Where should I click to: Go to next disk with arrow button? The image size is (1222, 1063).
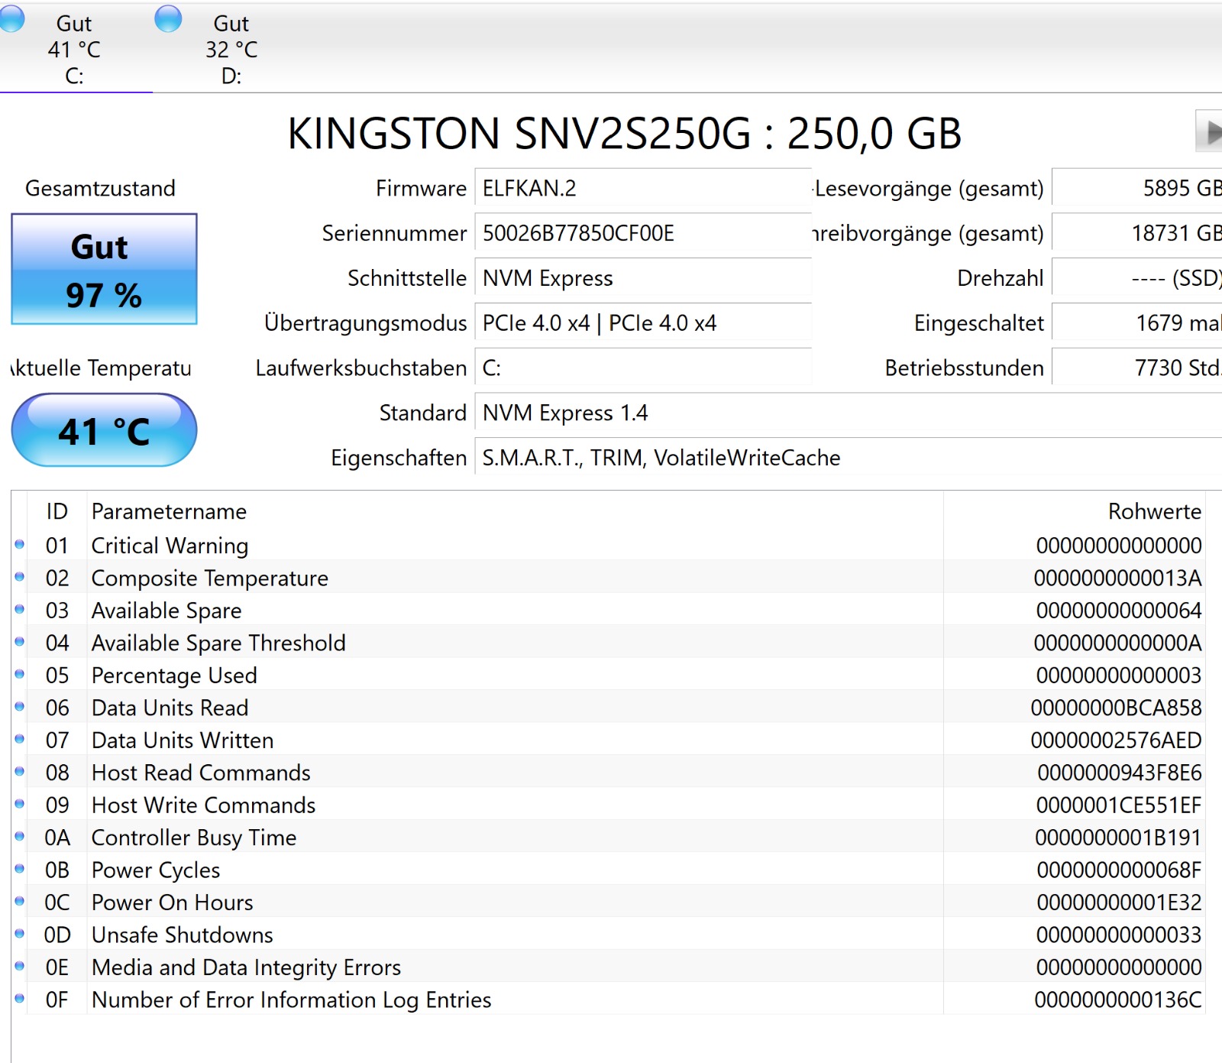coord(1209,131)
